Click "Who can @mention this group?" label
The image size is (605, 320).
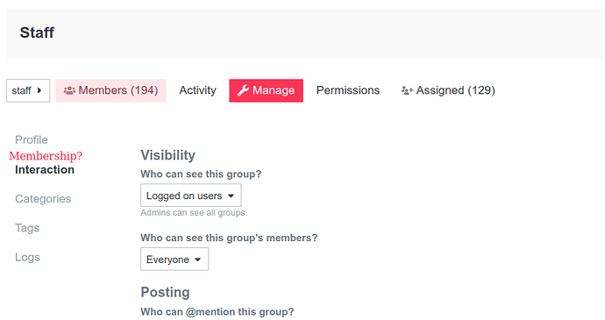pos(217,312)
